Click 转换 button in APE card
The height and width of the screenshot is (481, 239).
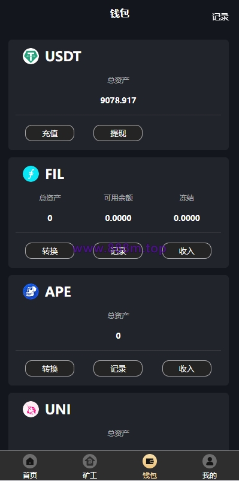point(50,369)
